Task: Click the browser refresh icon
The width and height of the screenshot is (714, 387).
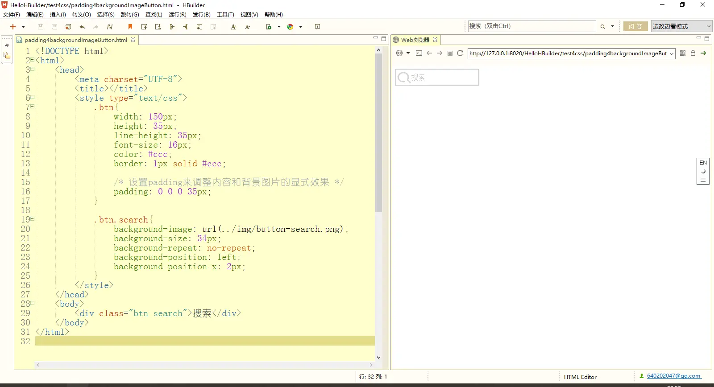Action: point(460,53)
